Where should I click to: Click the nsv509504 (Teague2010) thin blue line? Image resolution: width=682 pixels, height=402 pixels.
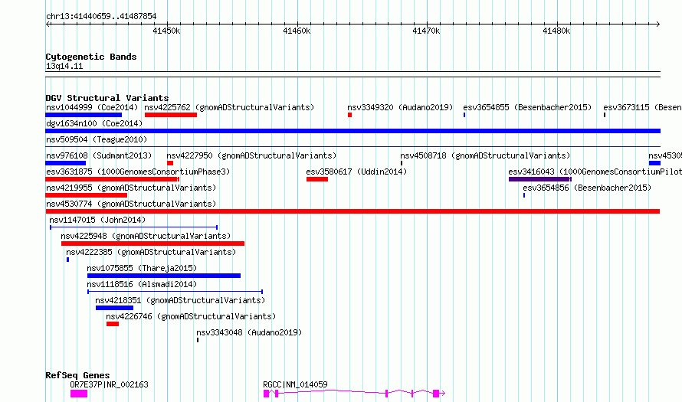(x=352, y=147)
